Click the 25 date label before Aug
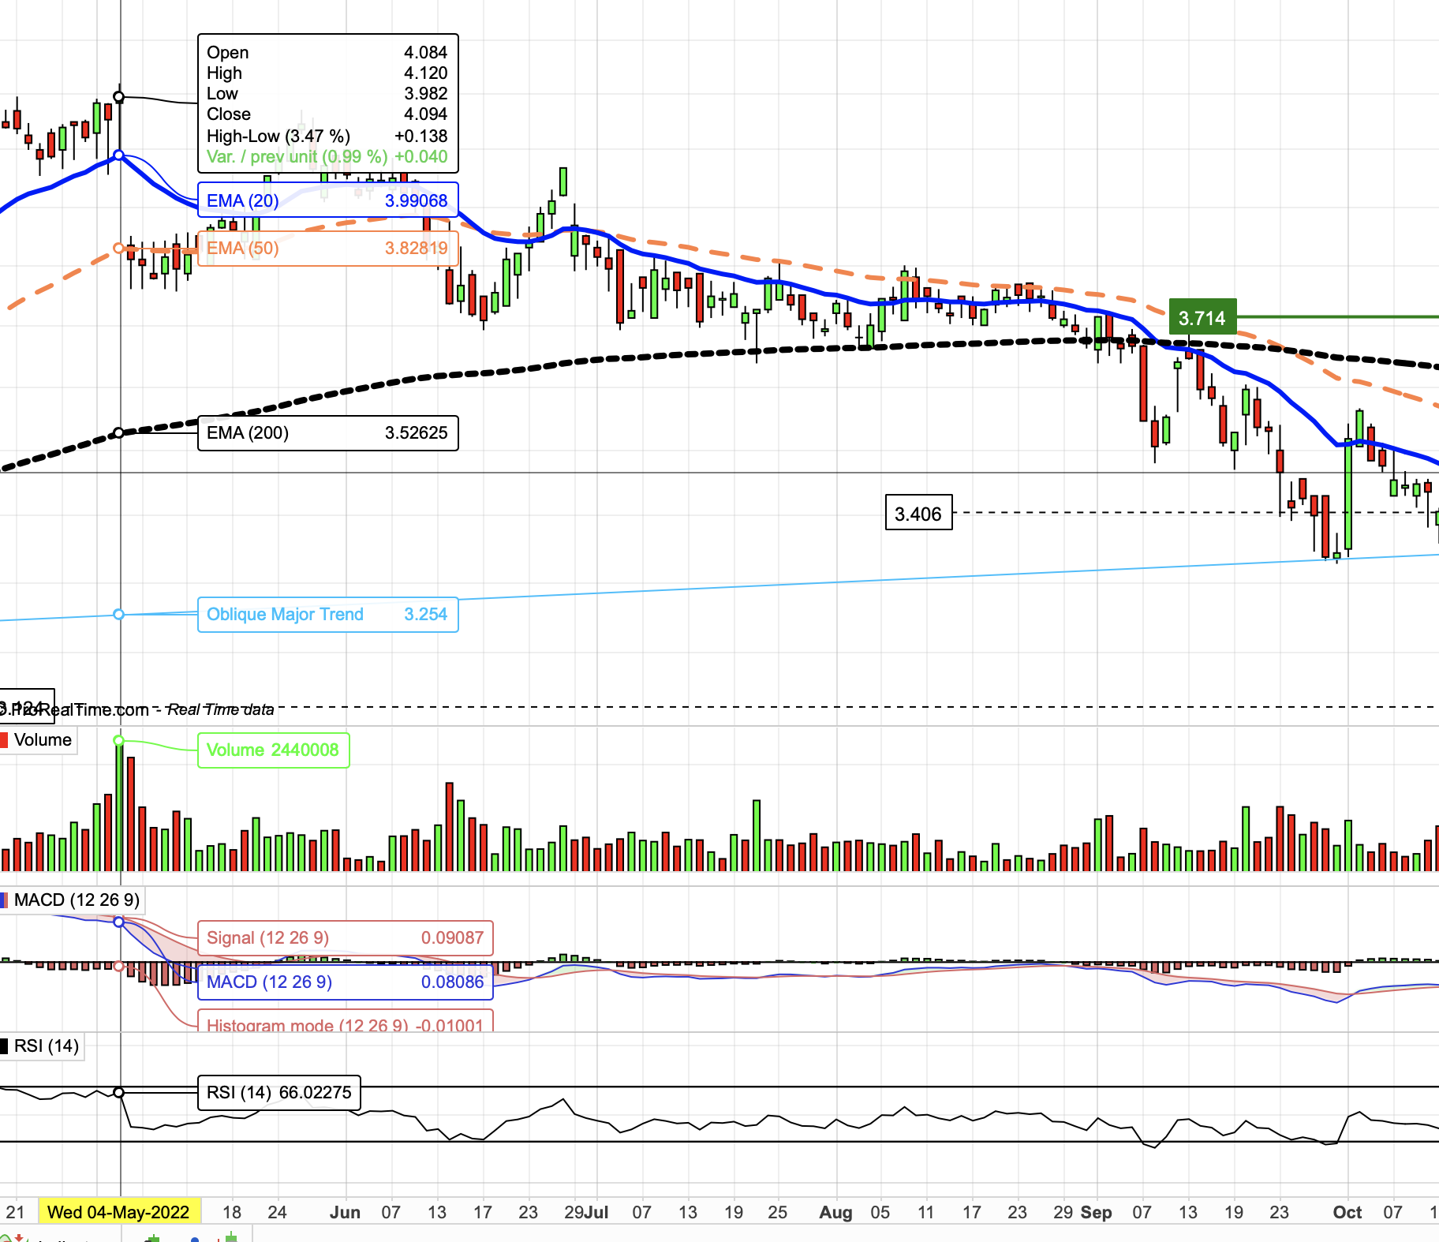 click(778, 1213)
